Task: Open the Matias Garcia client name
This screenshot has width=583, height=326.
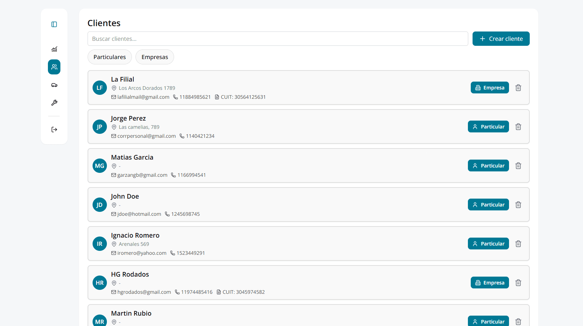Action: click(132, 157)
